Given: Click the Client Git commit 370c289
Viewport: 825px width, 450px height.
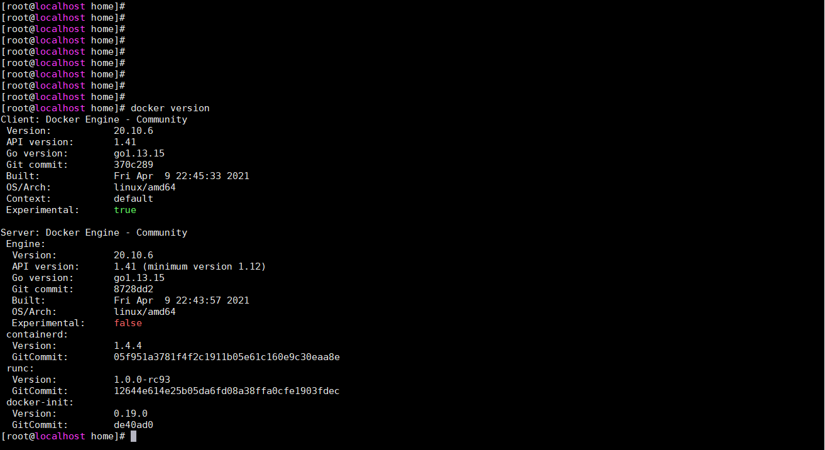Looking at the screenshot, I should (133, 165).
